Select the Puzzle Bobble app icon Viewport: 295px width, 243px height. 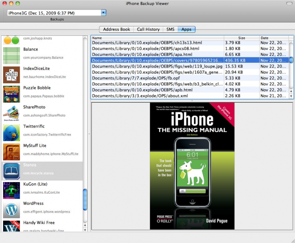[11, 94]
